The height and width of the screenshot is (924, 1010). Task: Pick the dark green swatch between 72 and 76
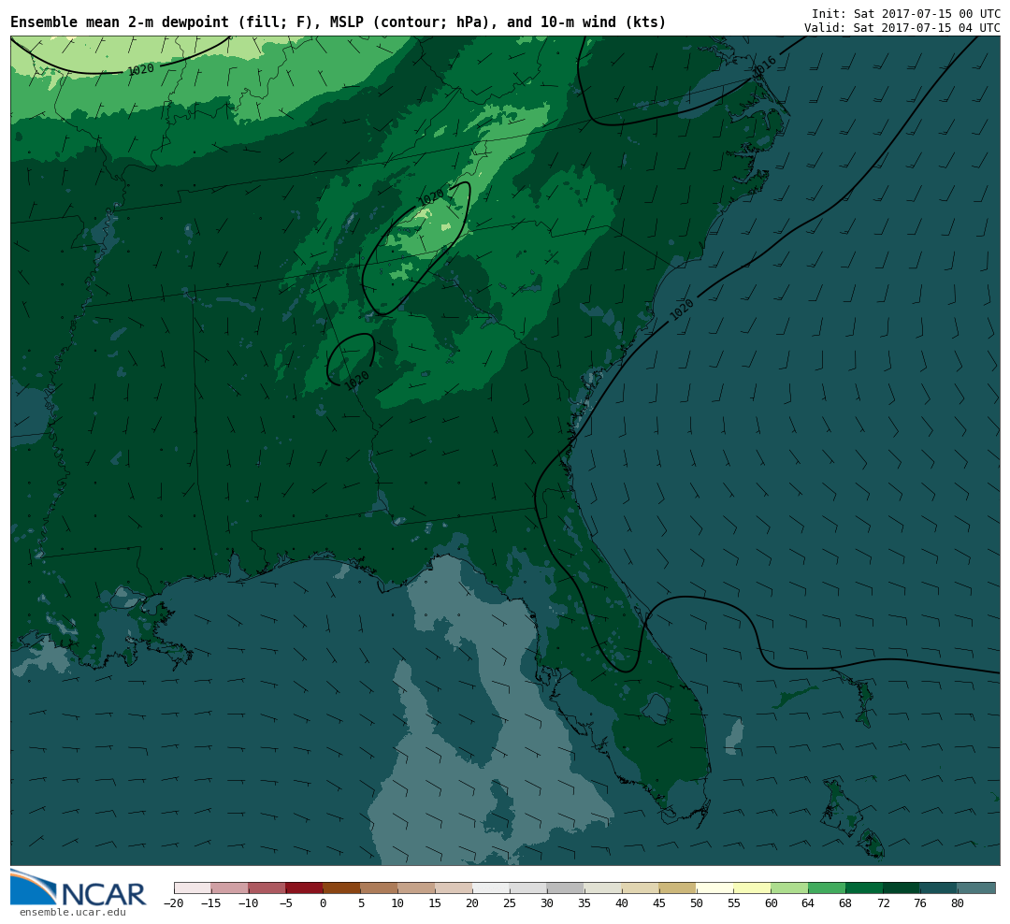pos(902,888)
